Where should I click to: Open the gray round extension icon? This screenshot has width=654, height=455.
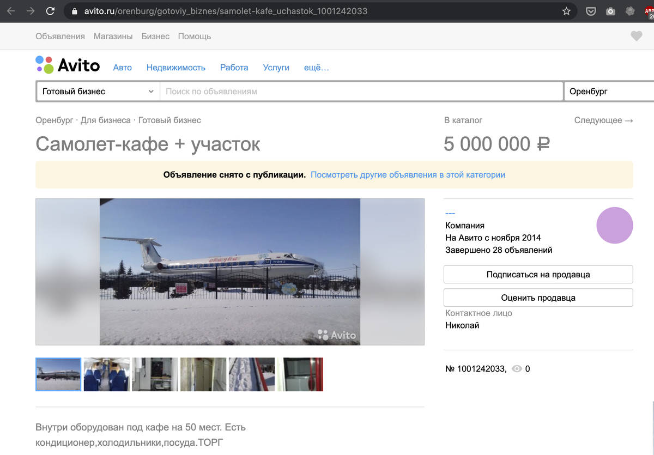tap(630, 11)
